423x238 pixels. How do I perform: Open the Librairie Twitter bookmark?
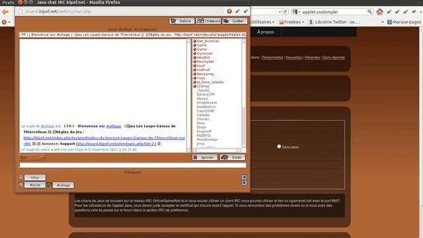point(334,22)
